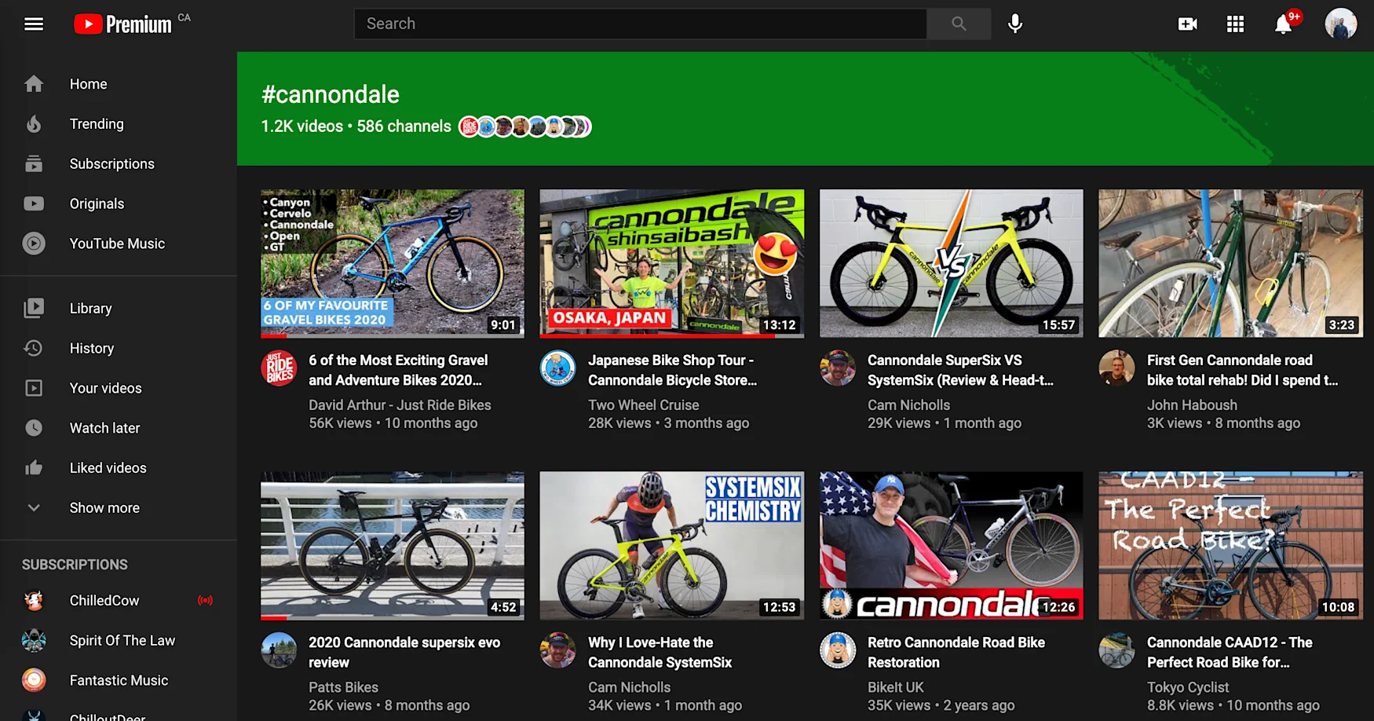The image size is (1374, 721).
Task: Open the hamburger guide menu
Action: coord(34,24)
